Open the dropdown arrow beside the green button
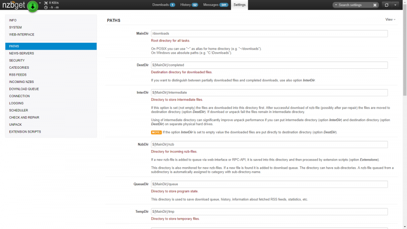The image size is (407, 229). 40,3
